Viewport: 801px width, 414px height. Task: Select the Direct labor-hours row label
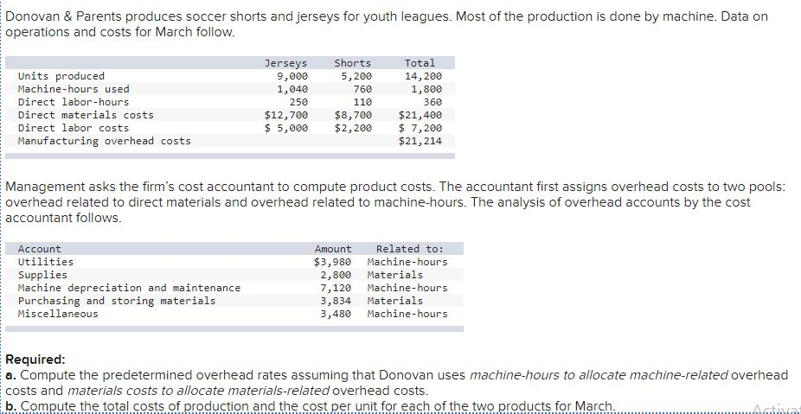click(x=74, y=102)
